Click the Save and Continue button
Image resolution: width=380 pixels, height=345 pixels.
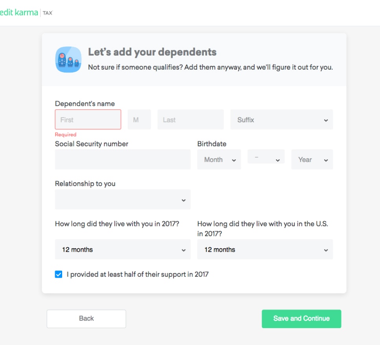pos(301,319)
